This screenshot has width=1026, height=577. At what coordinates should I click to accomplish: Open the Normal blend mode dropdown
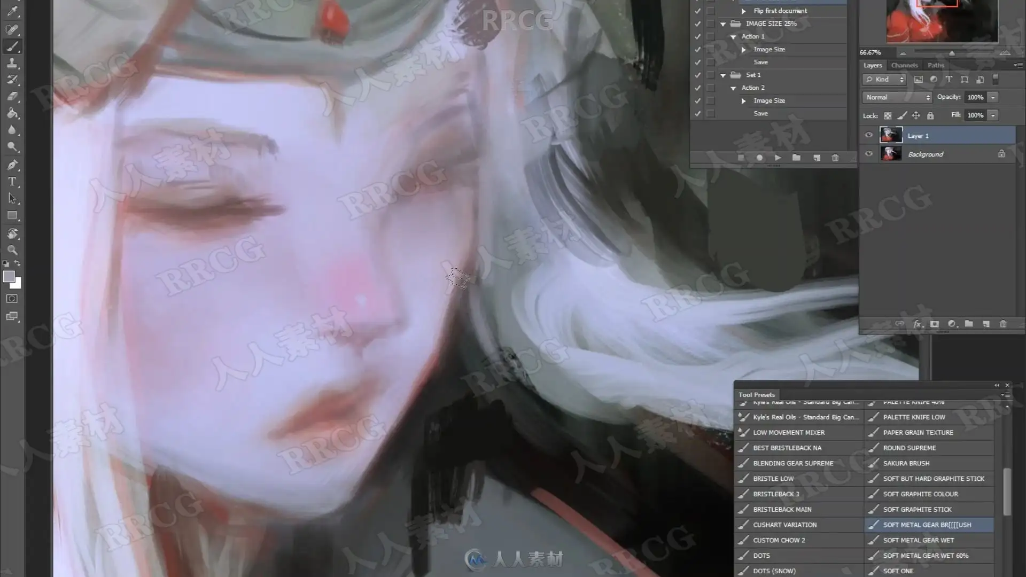point(897,97)
